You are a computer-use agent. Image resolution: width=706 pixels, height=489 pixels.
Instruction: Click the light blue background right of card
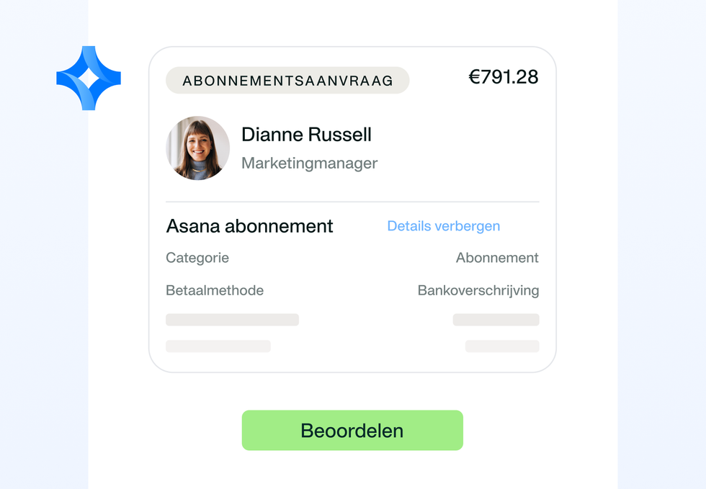click(661, 245)
